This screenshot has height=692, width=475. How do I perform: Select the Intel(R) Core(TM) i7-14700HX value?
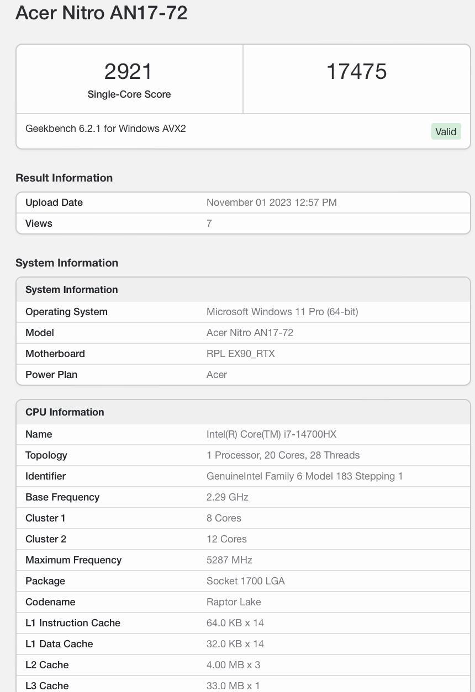point(271,434)
